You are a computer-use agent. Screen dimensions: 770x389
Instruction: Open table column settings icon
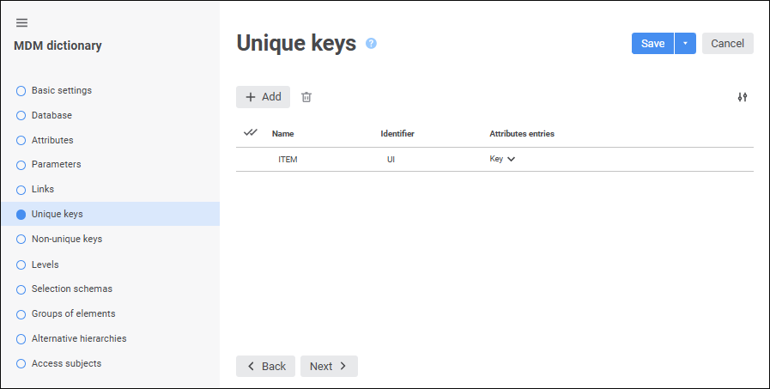pos(743,97)
